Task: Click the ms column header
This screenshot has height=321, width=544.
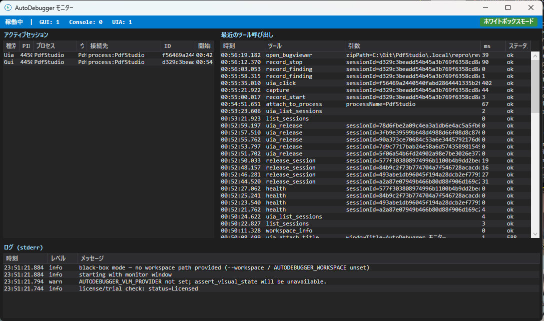Action: click(x=493, y=46)
